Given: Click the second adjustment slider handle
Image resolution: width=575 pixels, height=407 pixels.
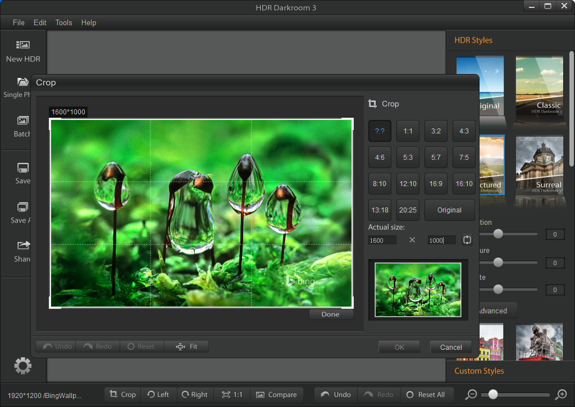Looking at the screenshot, I should [x=498, y=262].
